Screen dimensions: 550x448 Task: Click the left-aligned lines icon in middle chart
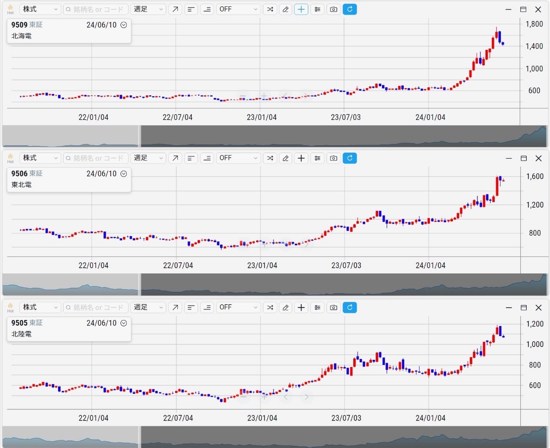tap(191, 158)
